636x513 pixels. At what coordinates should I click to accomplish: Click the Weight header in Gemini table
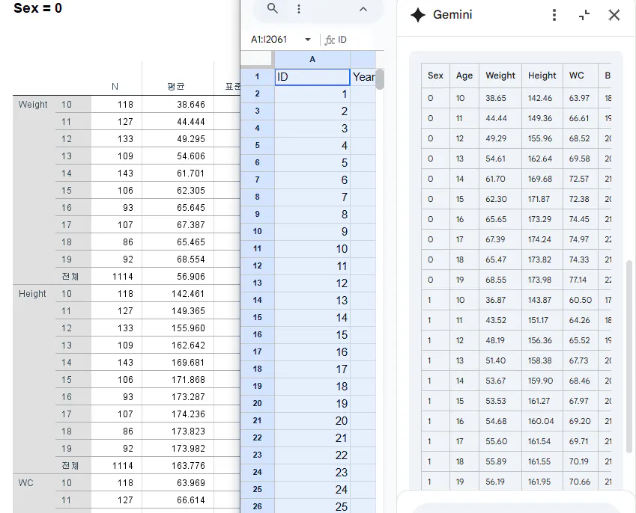(500, 76)
